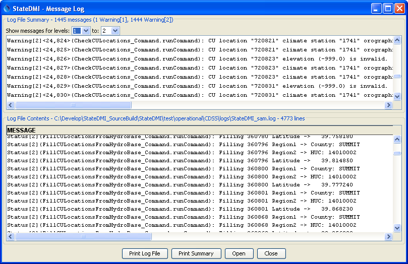This screenshot has height=264, width=408.
Task: Click summary list scroll down arrow
Action: click(x=397, y=96)
